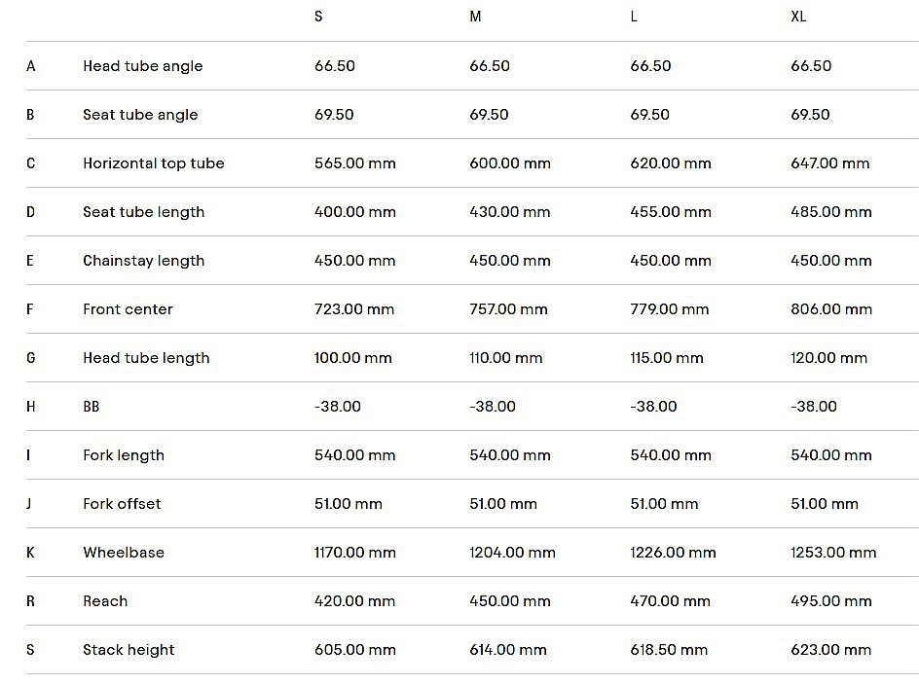Click the Chainstay length row label
The width and height of the screenshot is (919, 684).
[x=143, y=261]
